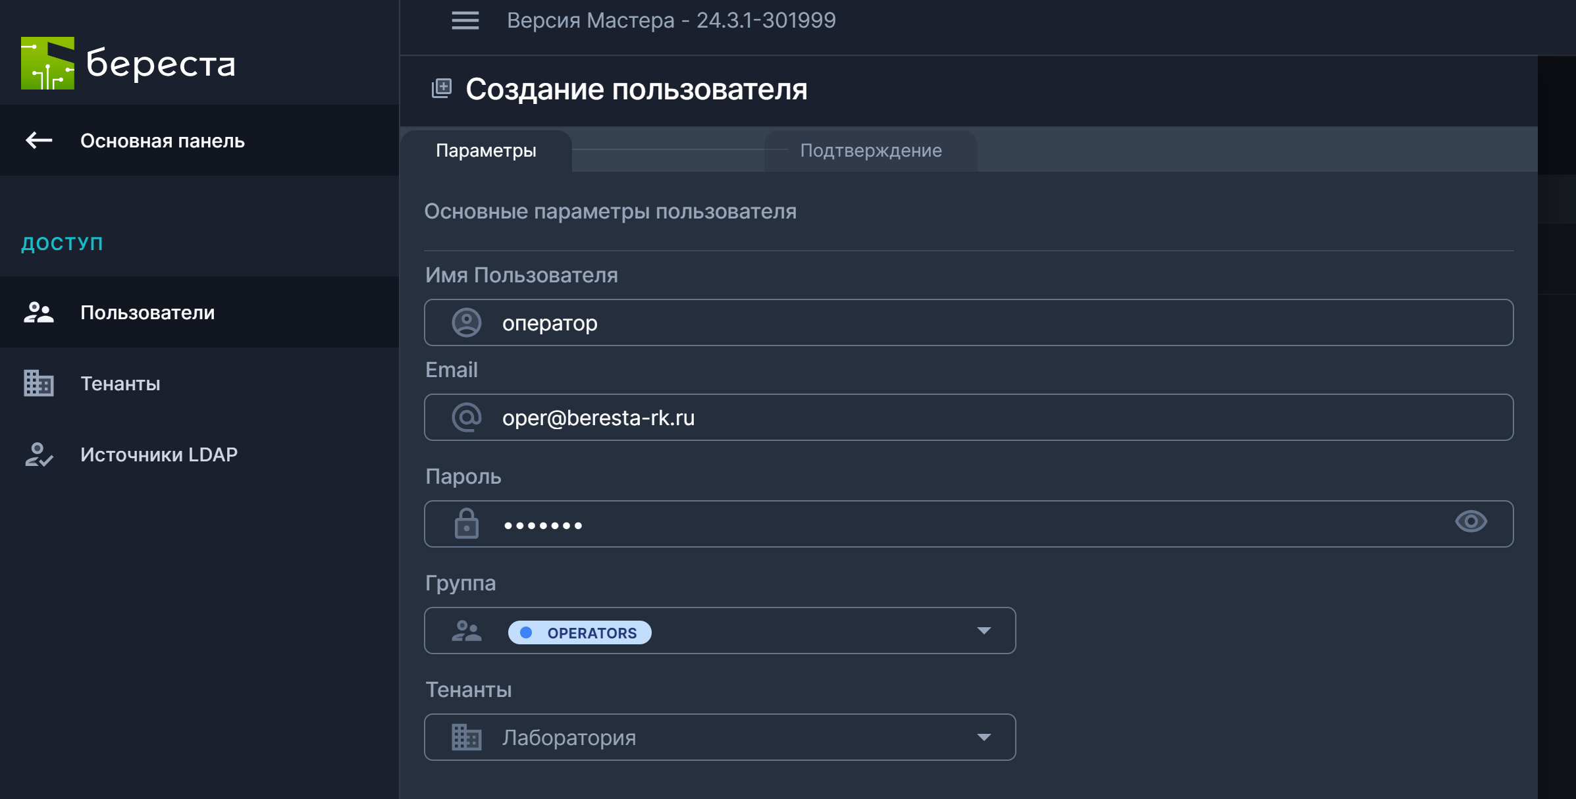
Task: Select the Источники LDAP sidebar icon
Action: point(38,454)
